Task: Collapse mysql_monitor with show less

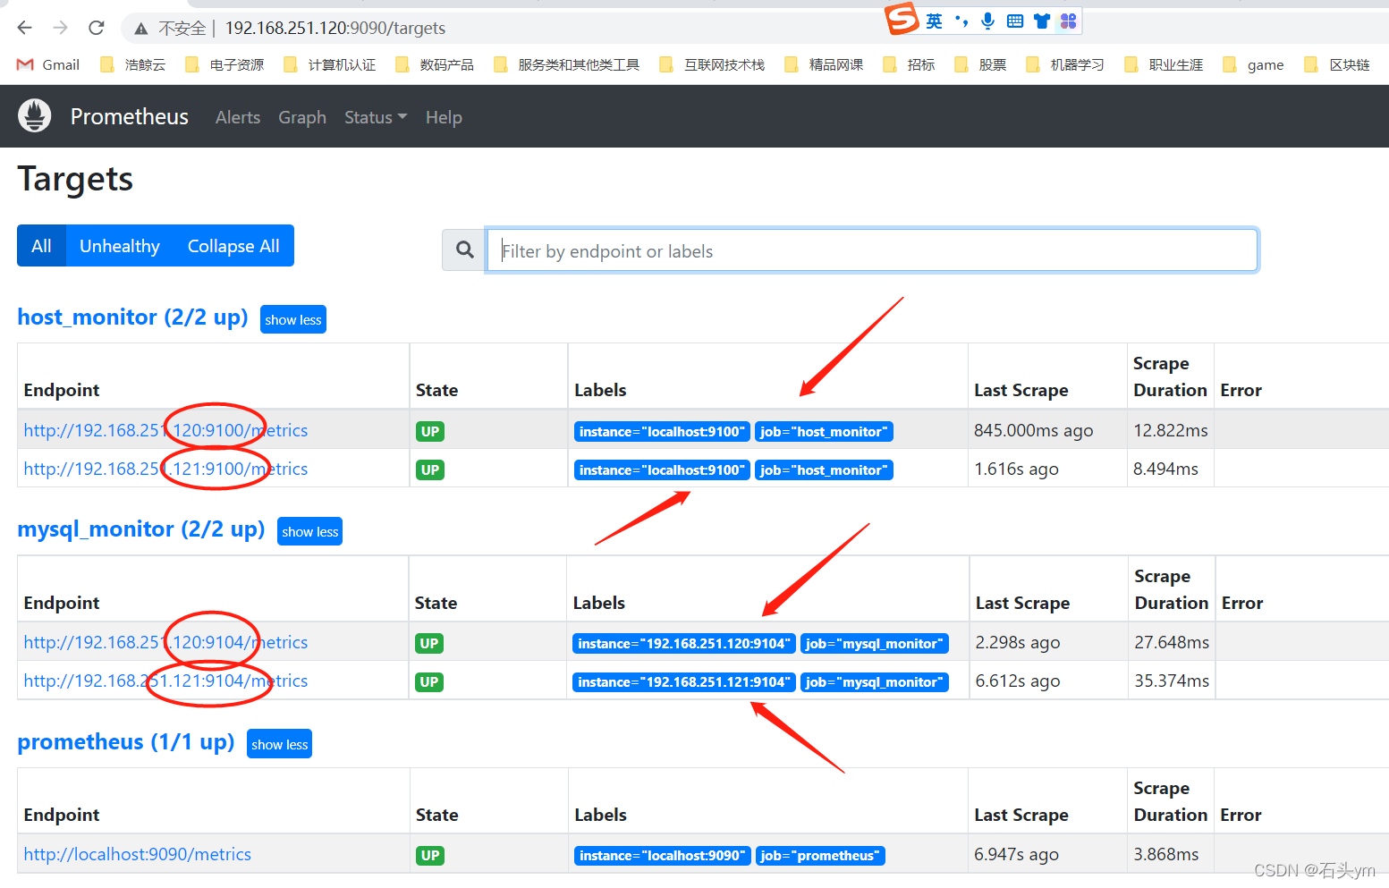Action: click(310, 531)
